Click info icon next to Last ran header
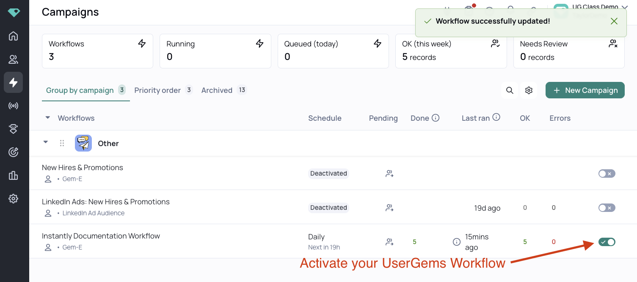 click(x=496, y=117)
